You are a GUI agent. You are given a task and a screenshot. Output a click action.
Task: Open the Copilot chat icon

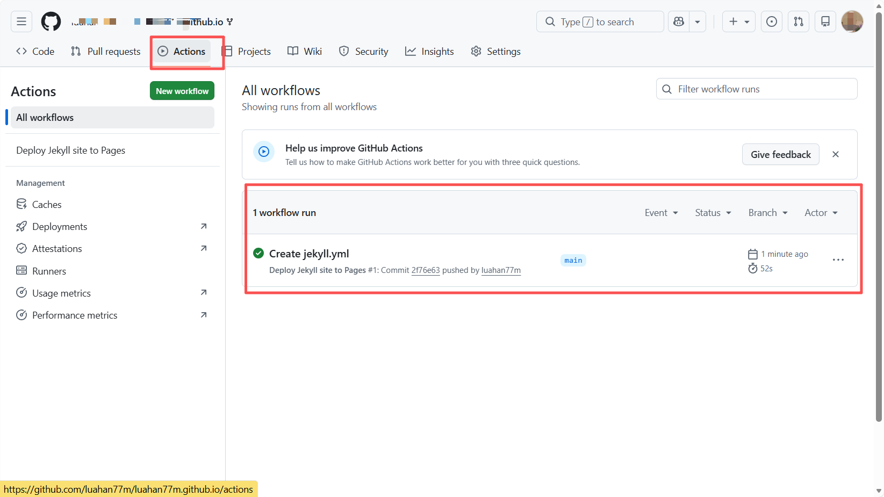(x=679, y=21)
